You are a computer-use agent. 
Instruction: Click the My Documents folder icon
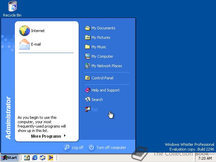click(x=88, y=28)
